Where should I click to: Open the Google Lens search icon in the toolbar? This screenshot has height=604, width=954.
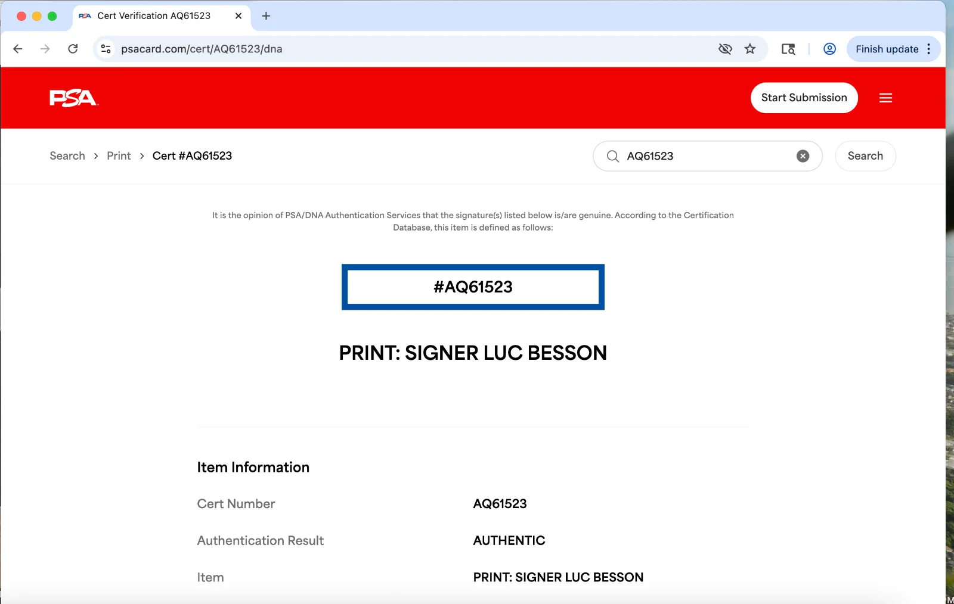pyautogui.click(x=788, y=49)
